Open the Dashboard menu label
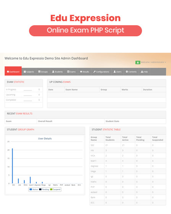The image size is (171, 214). (x=15, y=72)
